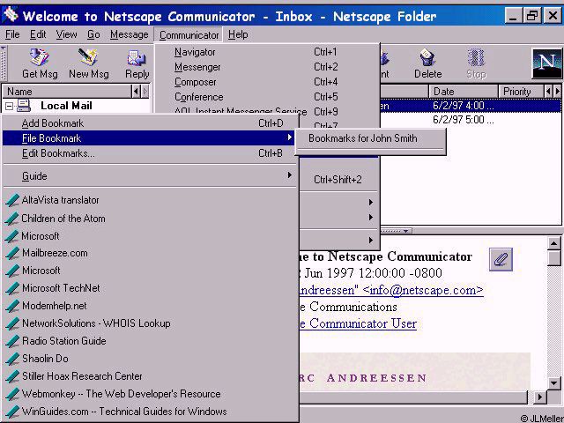Click the bookmark icon beside Webmonkey

(x=12, y=394)
